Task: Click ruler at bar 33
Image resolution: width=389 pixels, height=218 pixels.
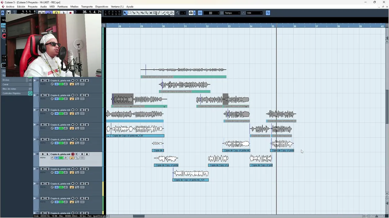Action: (x=229, y=26)
